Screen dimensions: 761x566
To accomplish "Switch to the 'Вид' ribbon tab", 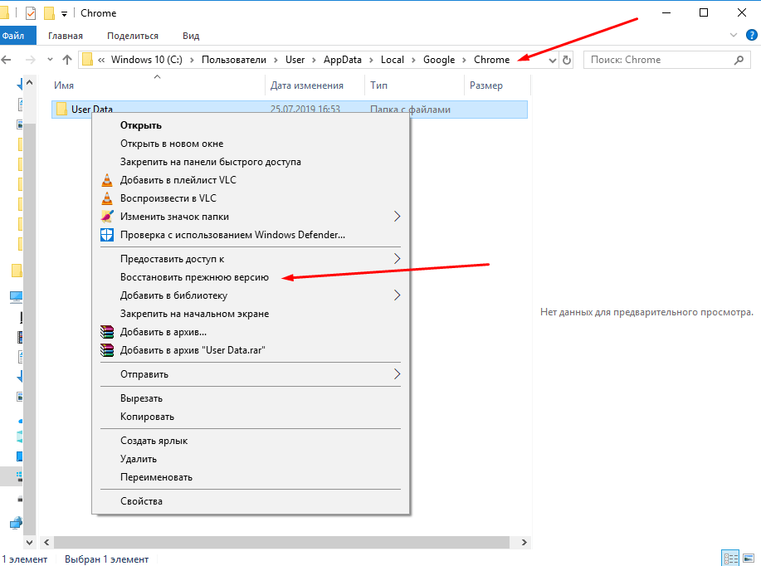I will pos(191,36).
